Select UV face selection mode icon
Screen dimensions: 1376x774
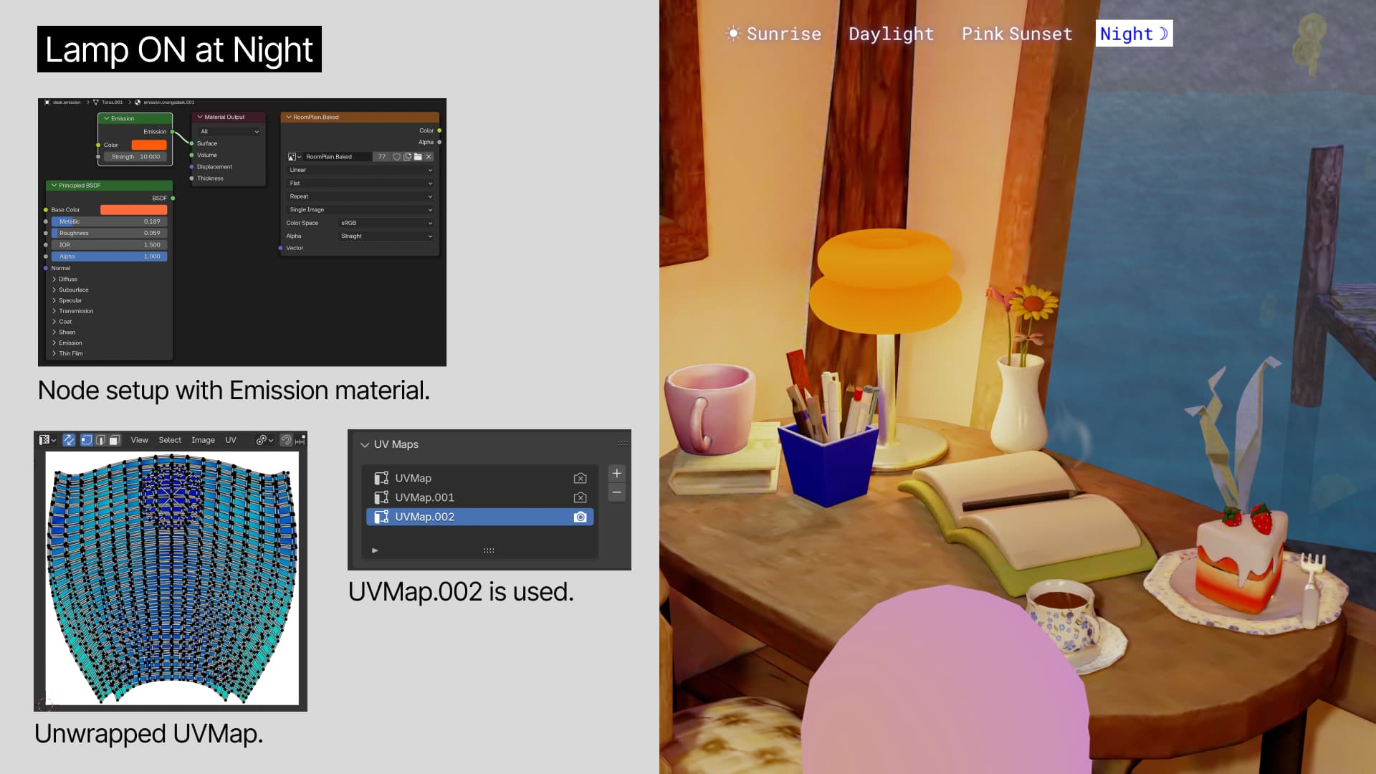114,440
